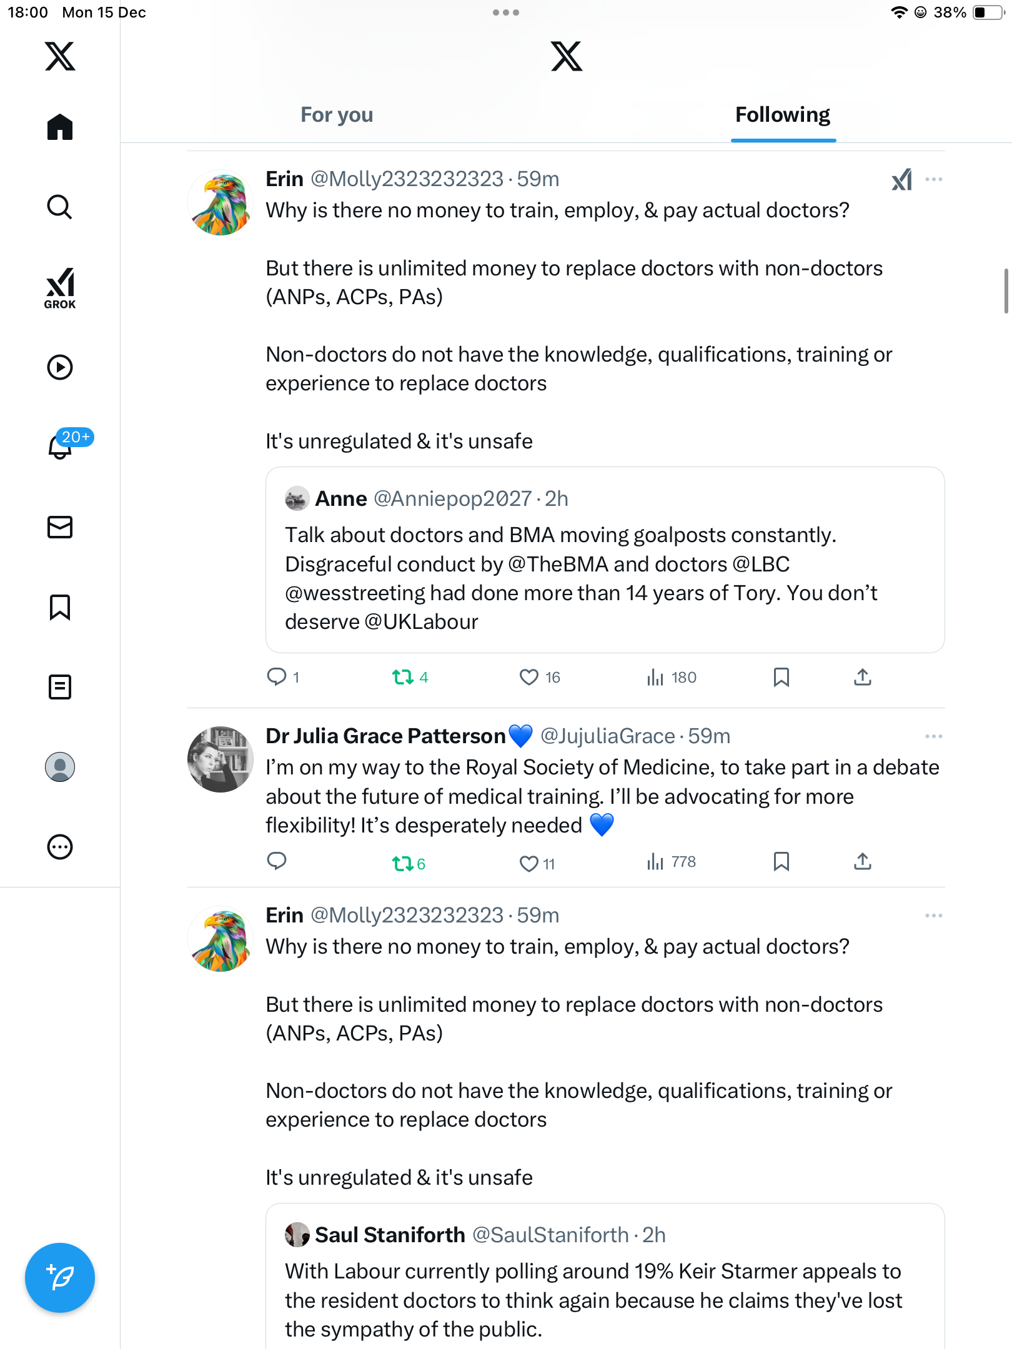Open Notifications bell with 20+ badge
Image resolution: width=1012 pixels, height=1349 pixels.
coord(61,446)
